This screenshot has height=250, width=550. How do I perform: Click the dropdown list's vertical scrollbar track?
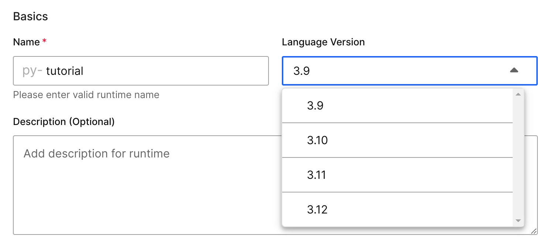(x=518, y=159)
